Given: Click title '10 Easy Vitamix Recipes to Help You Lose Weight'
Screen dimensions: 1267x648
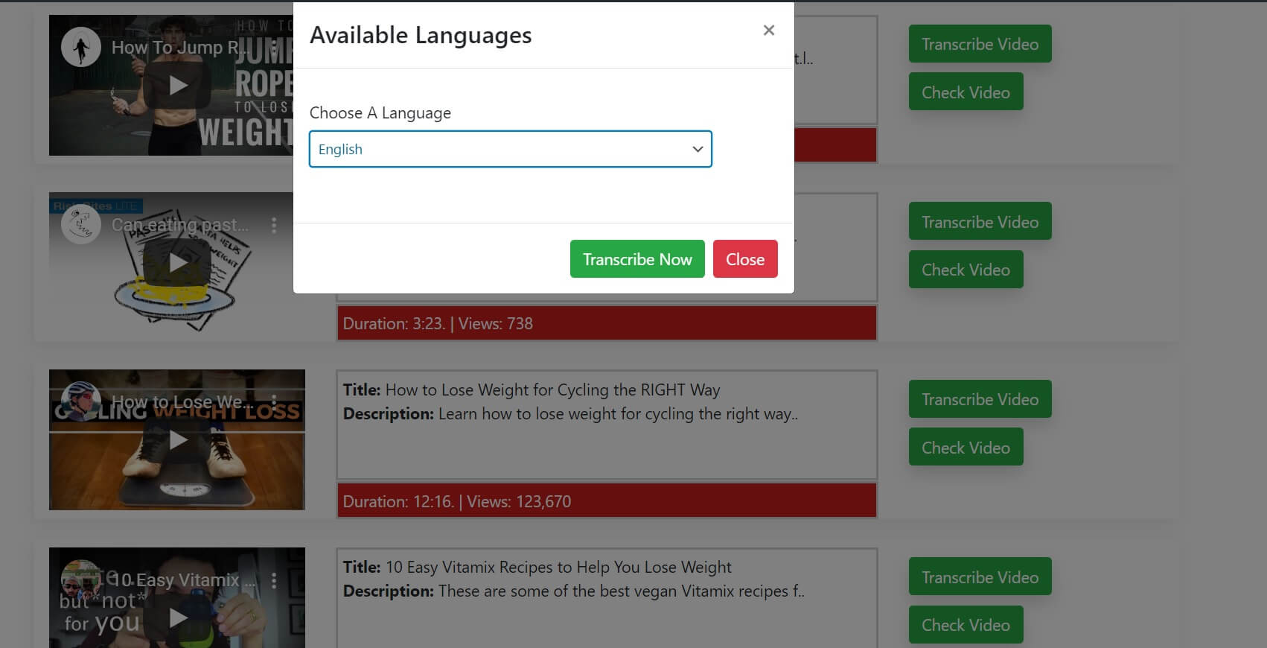Looking at the screenshot, I should (x=558, y=567).
